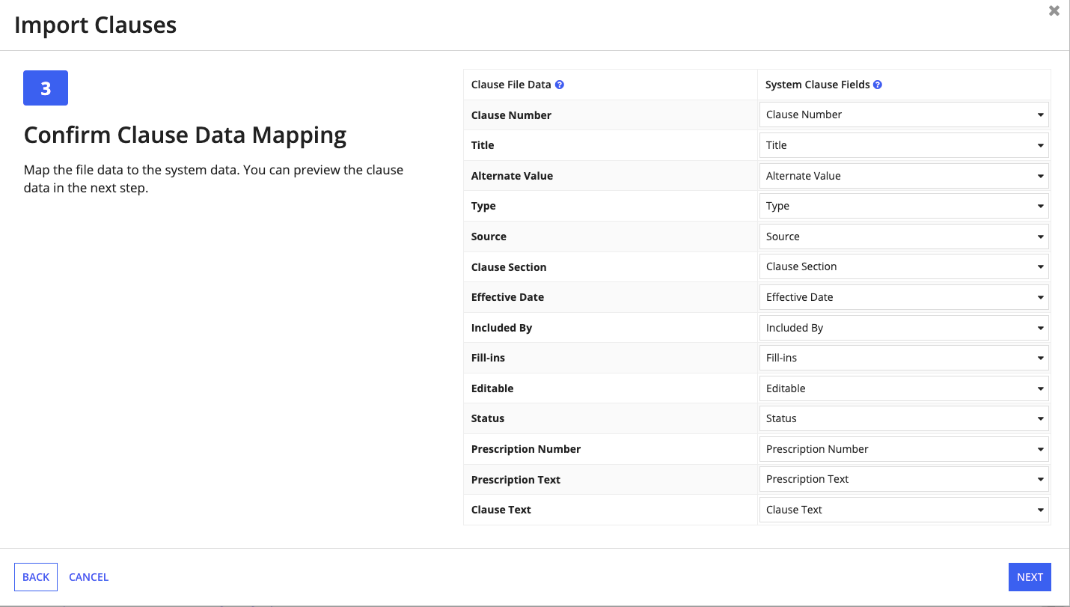Viewport: 1070px width, 607px height.
Task: Click the 'Title' file data label
Action: 483,145
